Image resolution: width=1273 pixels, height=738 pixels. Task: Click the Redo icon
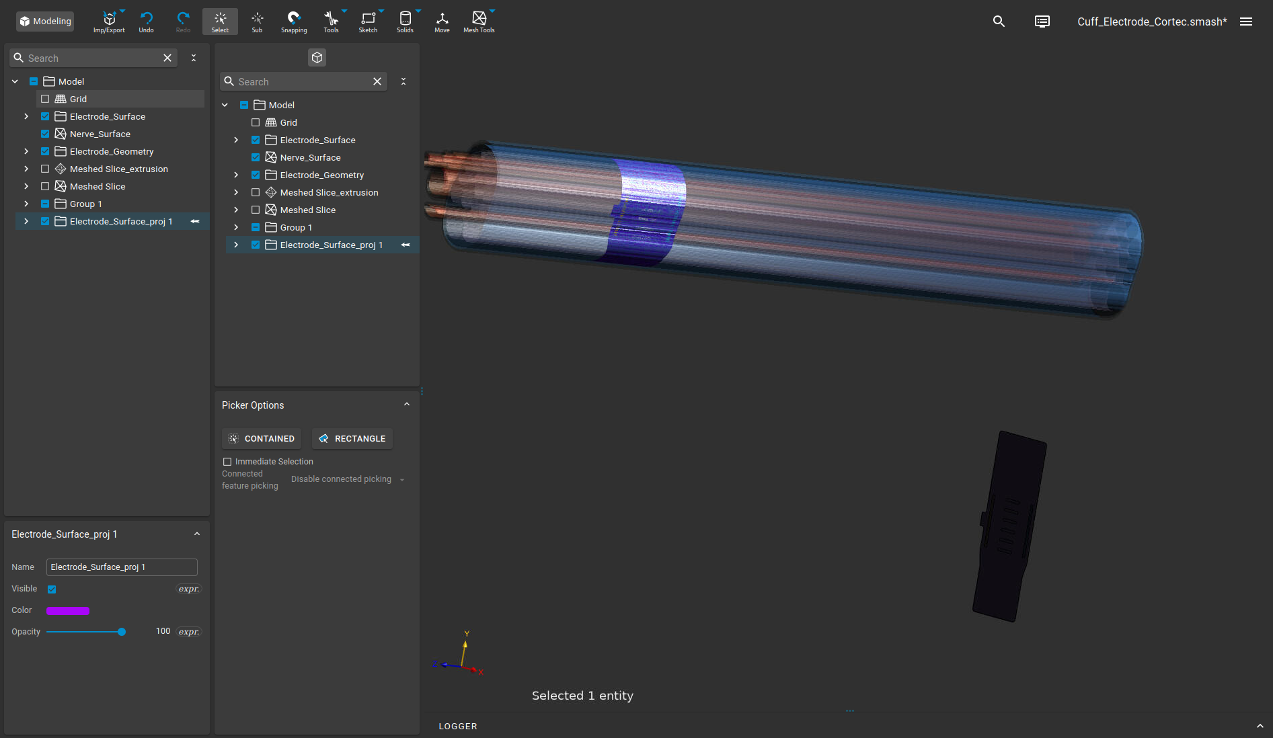[x=183, y=22]
